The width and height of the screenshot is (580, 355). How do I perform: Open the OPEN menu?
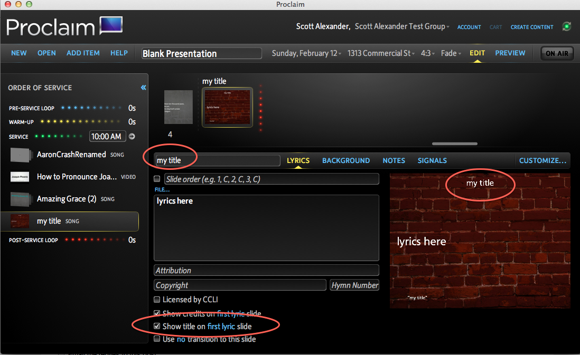(46, 53)
